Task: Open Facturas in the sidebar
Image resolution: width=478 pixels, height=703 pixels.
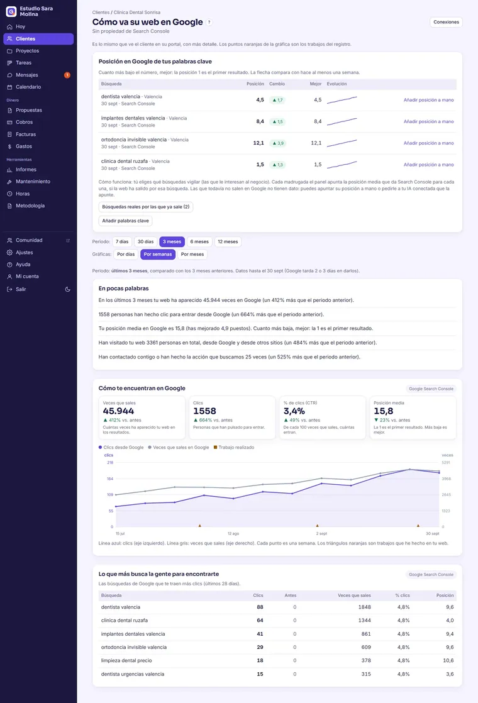Action: 38,135
